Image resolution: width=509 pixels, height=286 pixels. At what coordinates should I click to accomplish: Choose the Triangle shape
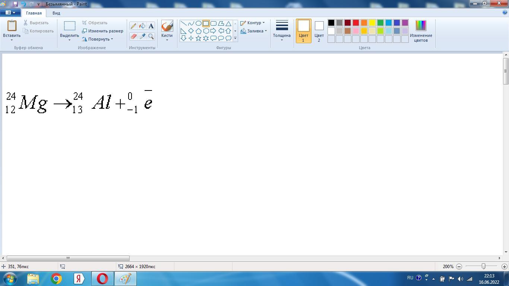coord(228,23)
